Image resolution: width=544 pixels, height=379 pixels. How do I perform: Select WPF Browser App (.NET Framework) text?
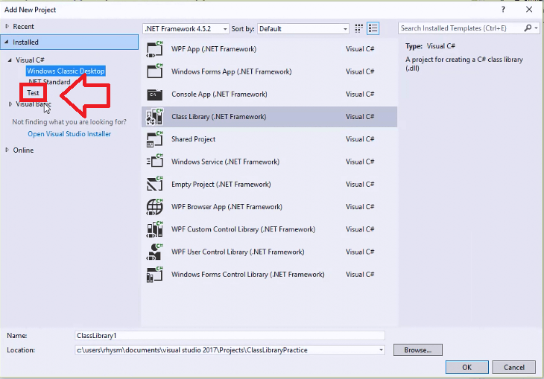click(227, 207)
